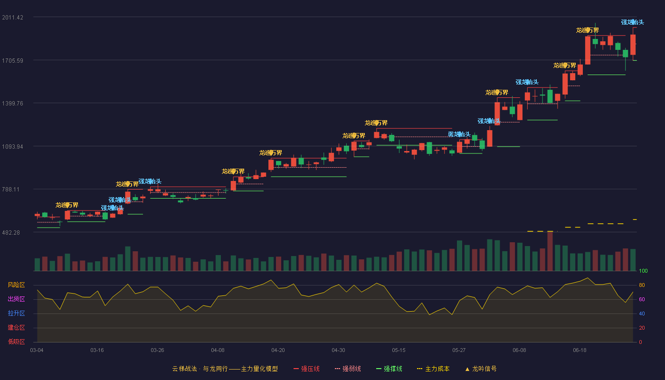Click the 05-15 date label
This screenshot has height=380, width=665.
pos(399,350)
